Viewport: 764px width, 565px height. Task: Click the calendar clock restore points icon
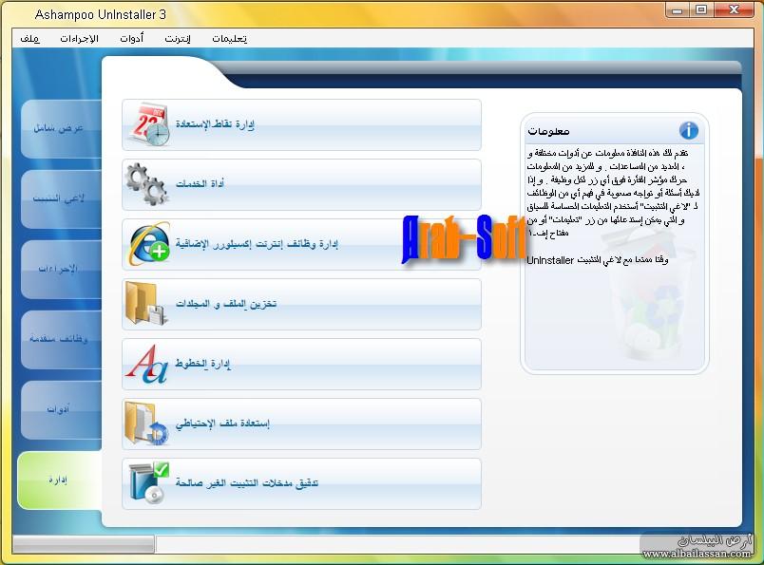149,124
